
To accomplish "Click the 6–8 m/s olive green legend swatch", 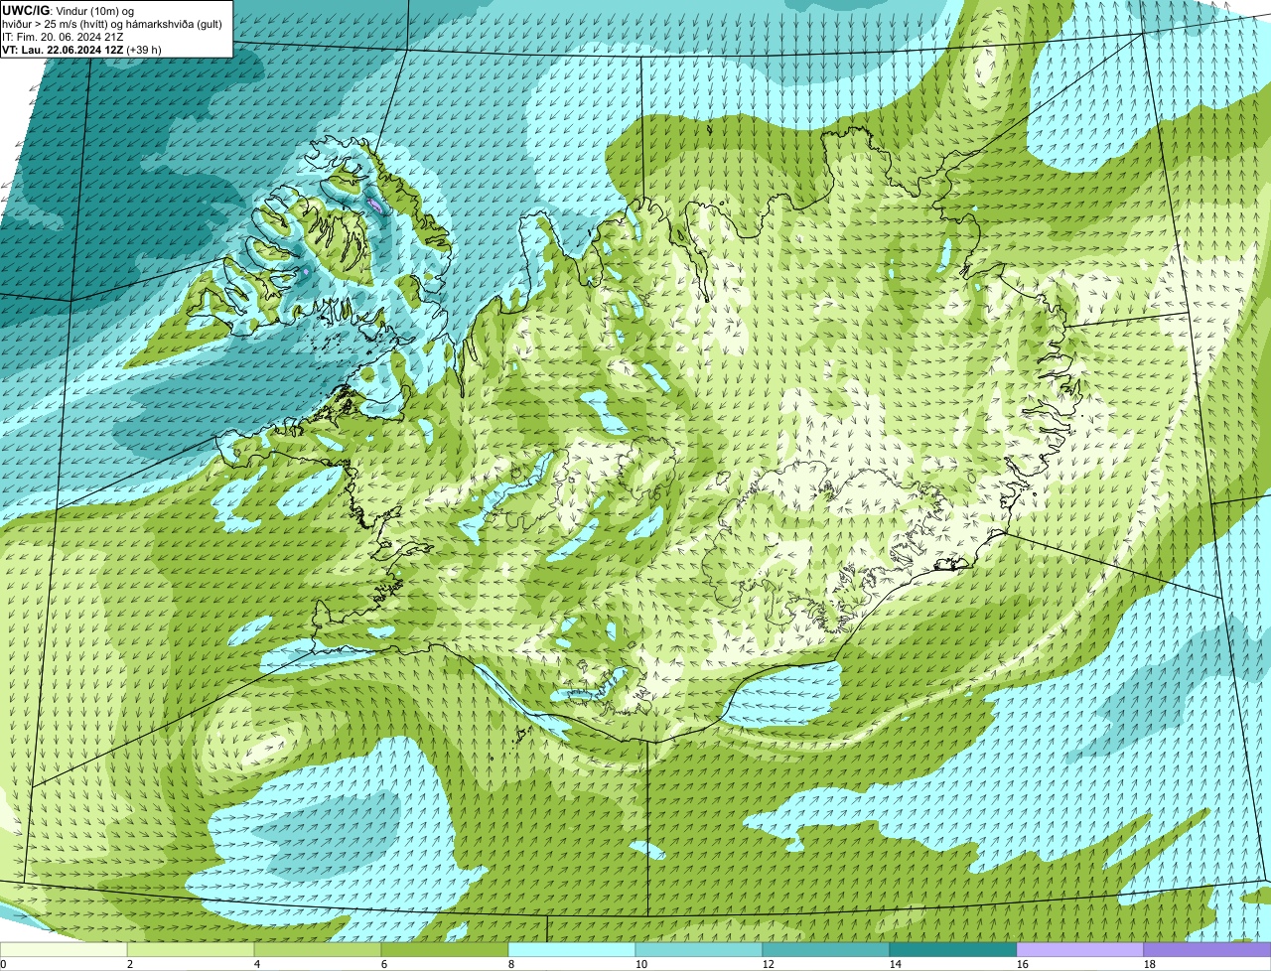I will coord(445,949).
